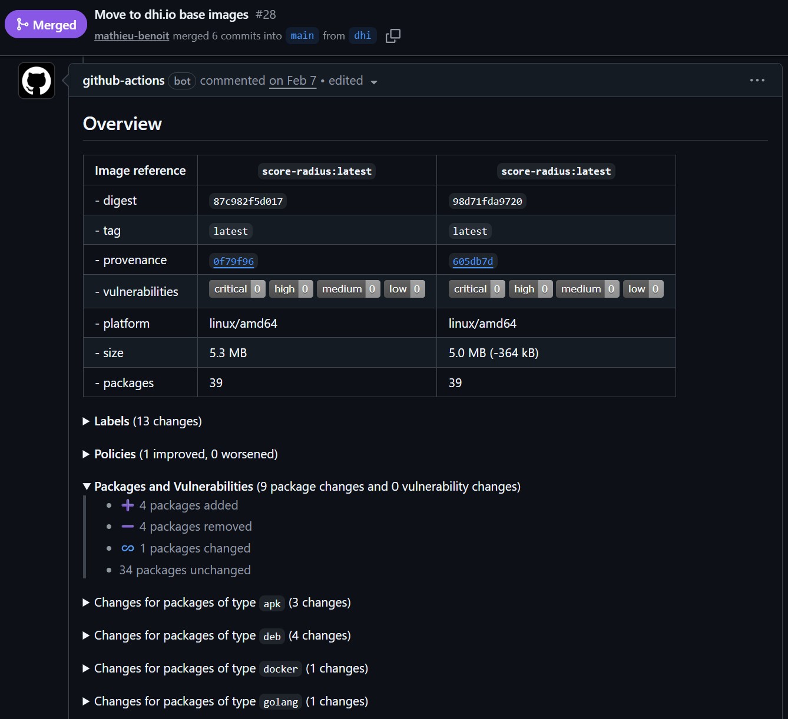
Task: Open the edited history dropdown arrow
Action: 374,82
